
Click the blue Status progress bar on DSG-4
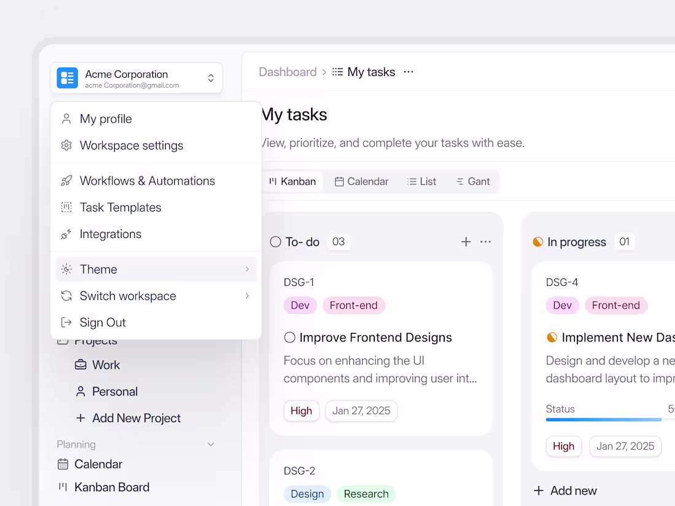pos(603,420)
